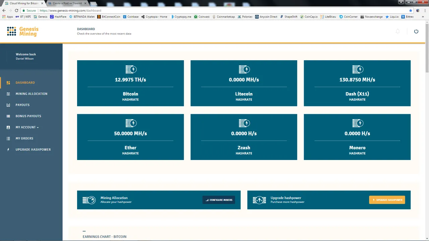Click the Configure Miners button
The height and width of the screenshot is (241, 429).
(x=219, y=200)
